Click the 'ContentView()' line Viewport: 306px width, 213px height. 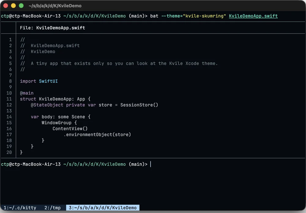click(x=70, y=129)
